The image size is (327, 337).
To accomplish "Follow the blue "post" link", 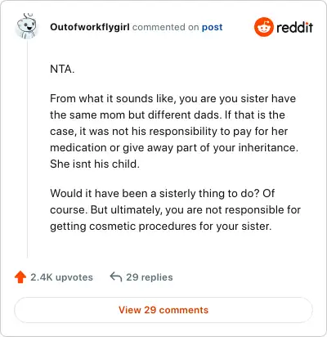I will 212,27.
